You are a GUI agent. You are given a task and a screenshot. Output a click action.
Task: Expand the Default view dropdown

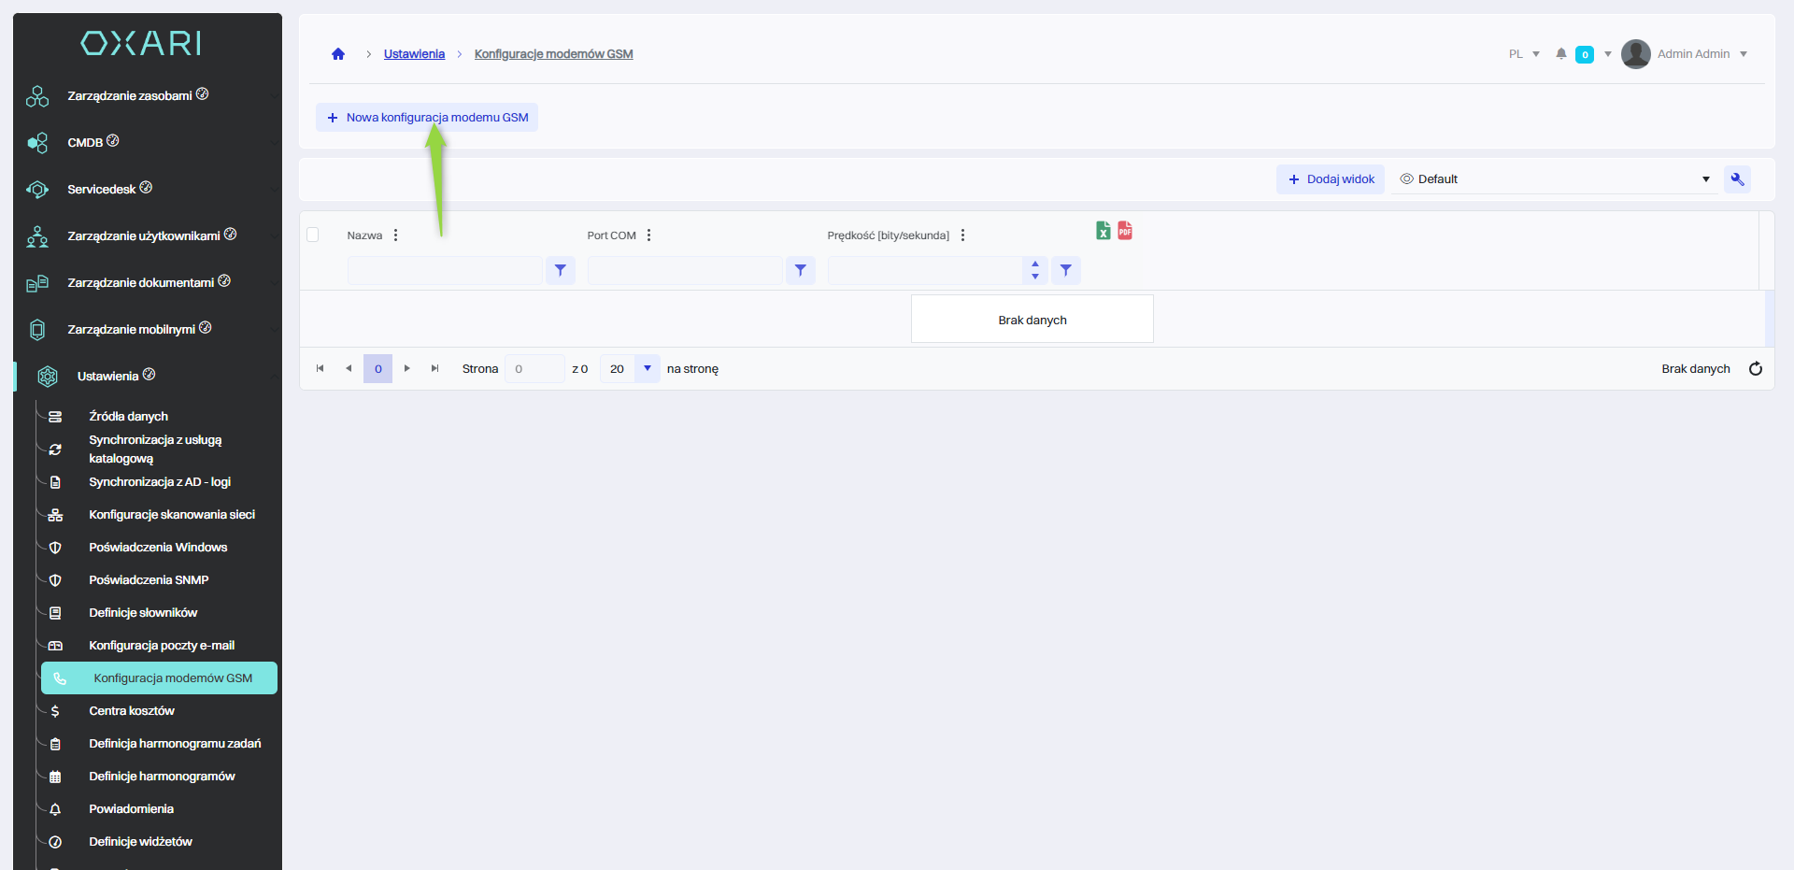click(1705, 179)
